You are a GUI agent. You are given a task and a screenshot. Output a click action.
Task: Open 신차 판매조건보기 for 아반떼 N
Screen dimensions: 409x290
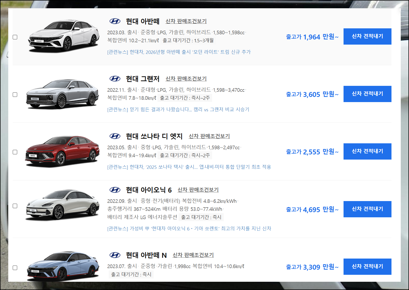point(193,255)
